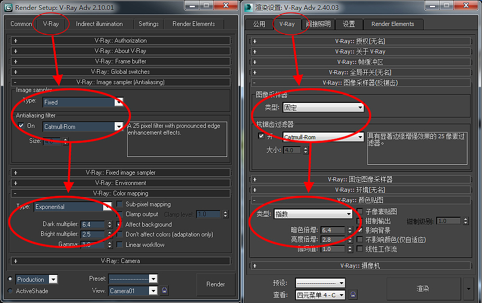Click the Bright multiplier spinner arrows

tap(110, 234)
